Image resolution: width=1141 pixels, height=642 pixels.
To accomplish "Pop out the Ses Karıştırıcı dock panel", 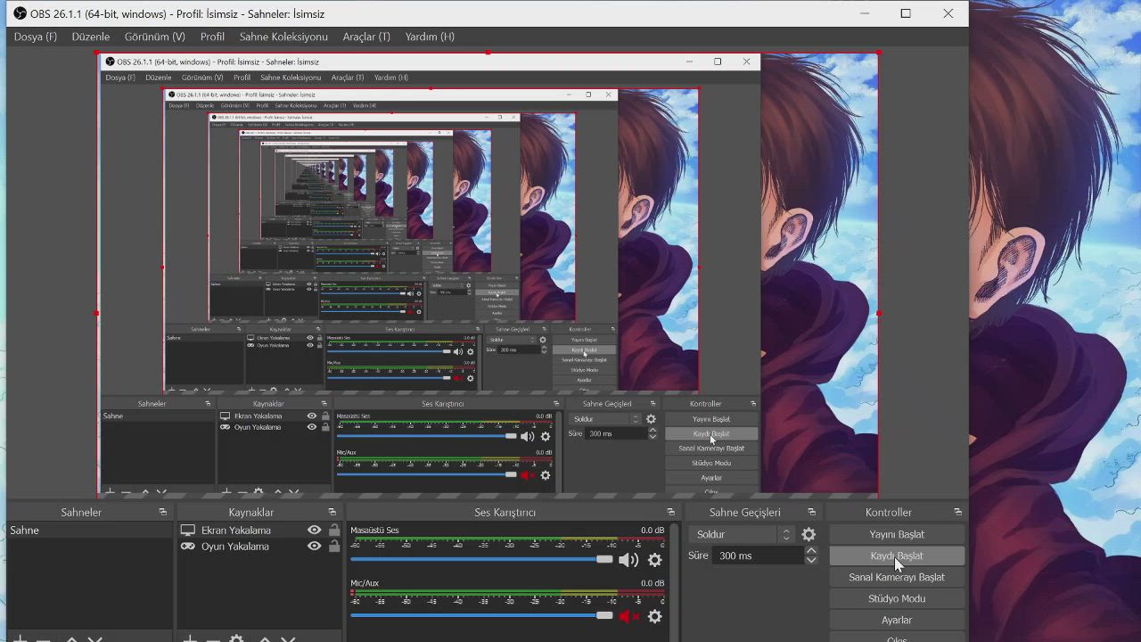I will pyautogui.click(x=670, y=512).
